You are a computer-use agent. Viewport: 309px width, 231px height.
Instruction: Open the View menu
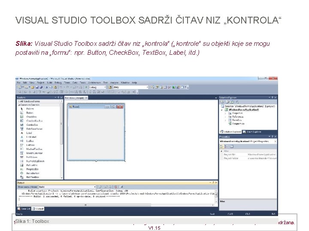tap(32, 83)
